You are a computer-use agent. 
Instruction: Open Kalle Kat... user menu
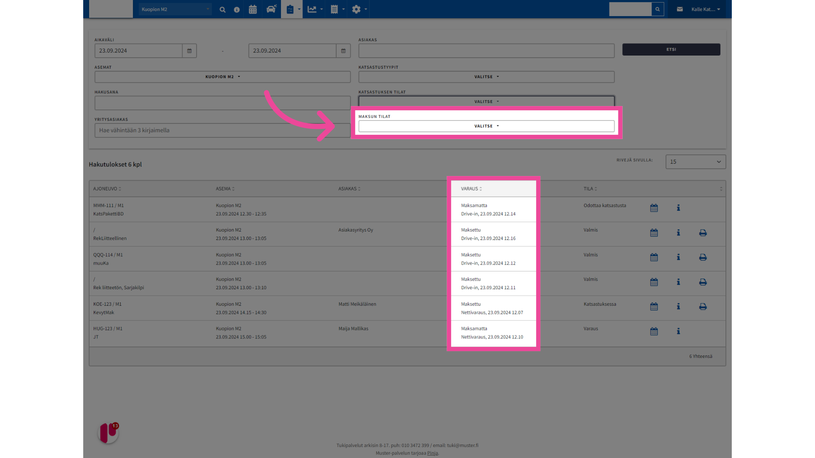point(705,9)
